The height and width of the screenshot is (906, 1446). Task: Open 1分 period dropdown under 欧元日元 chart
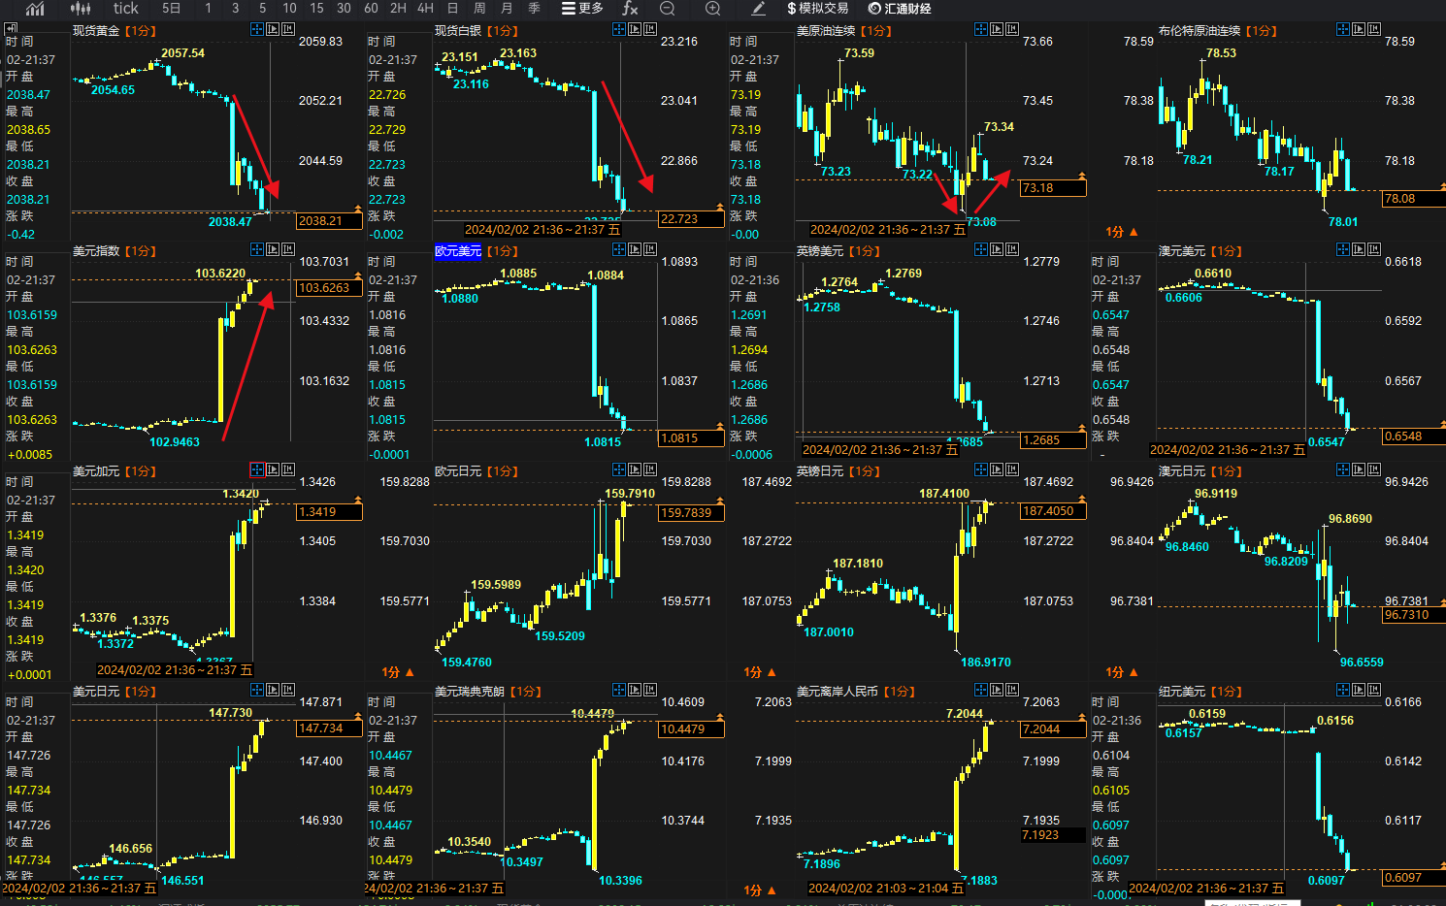(x=398, y=672)
